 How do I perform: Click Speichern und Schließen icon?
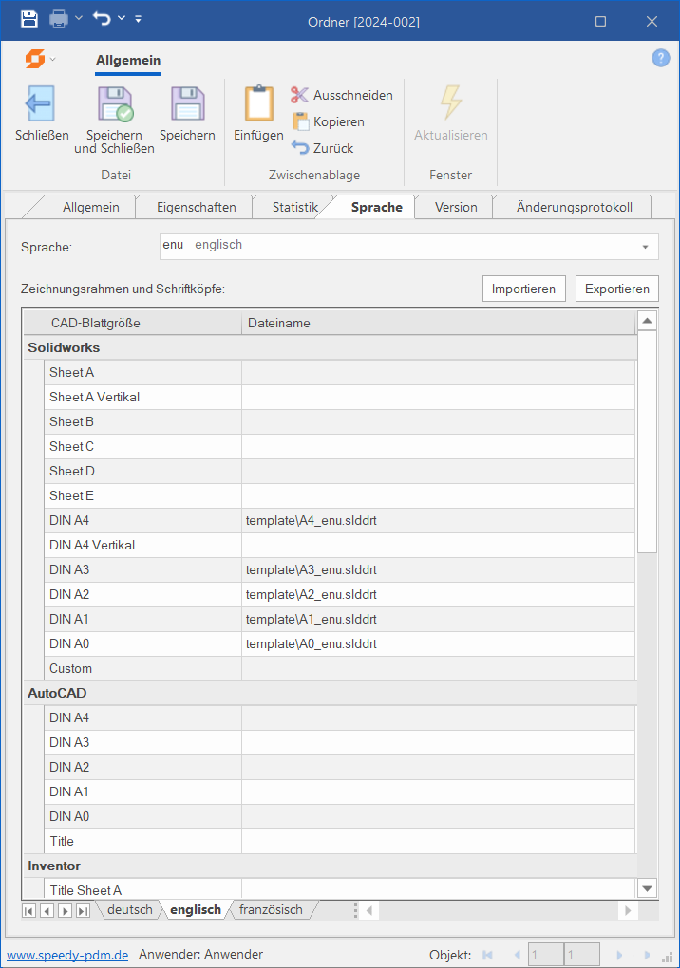pos(115,103)
